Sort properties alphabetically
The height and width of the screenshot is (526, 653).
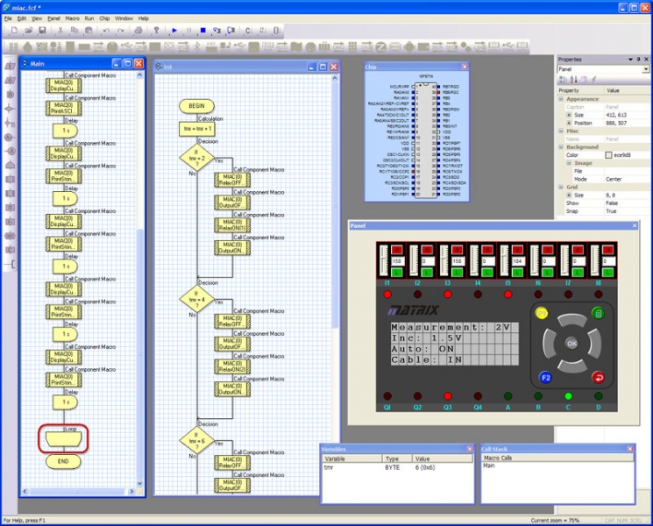click(x=574, y=79)
